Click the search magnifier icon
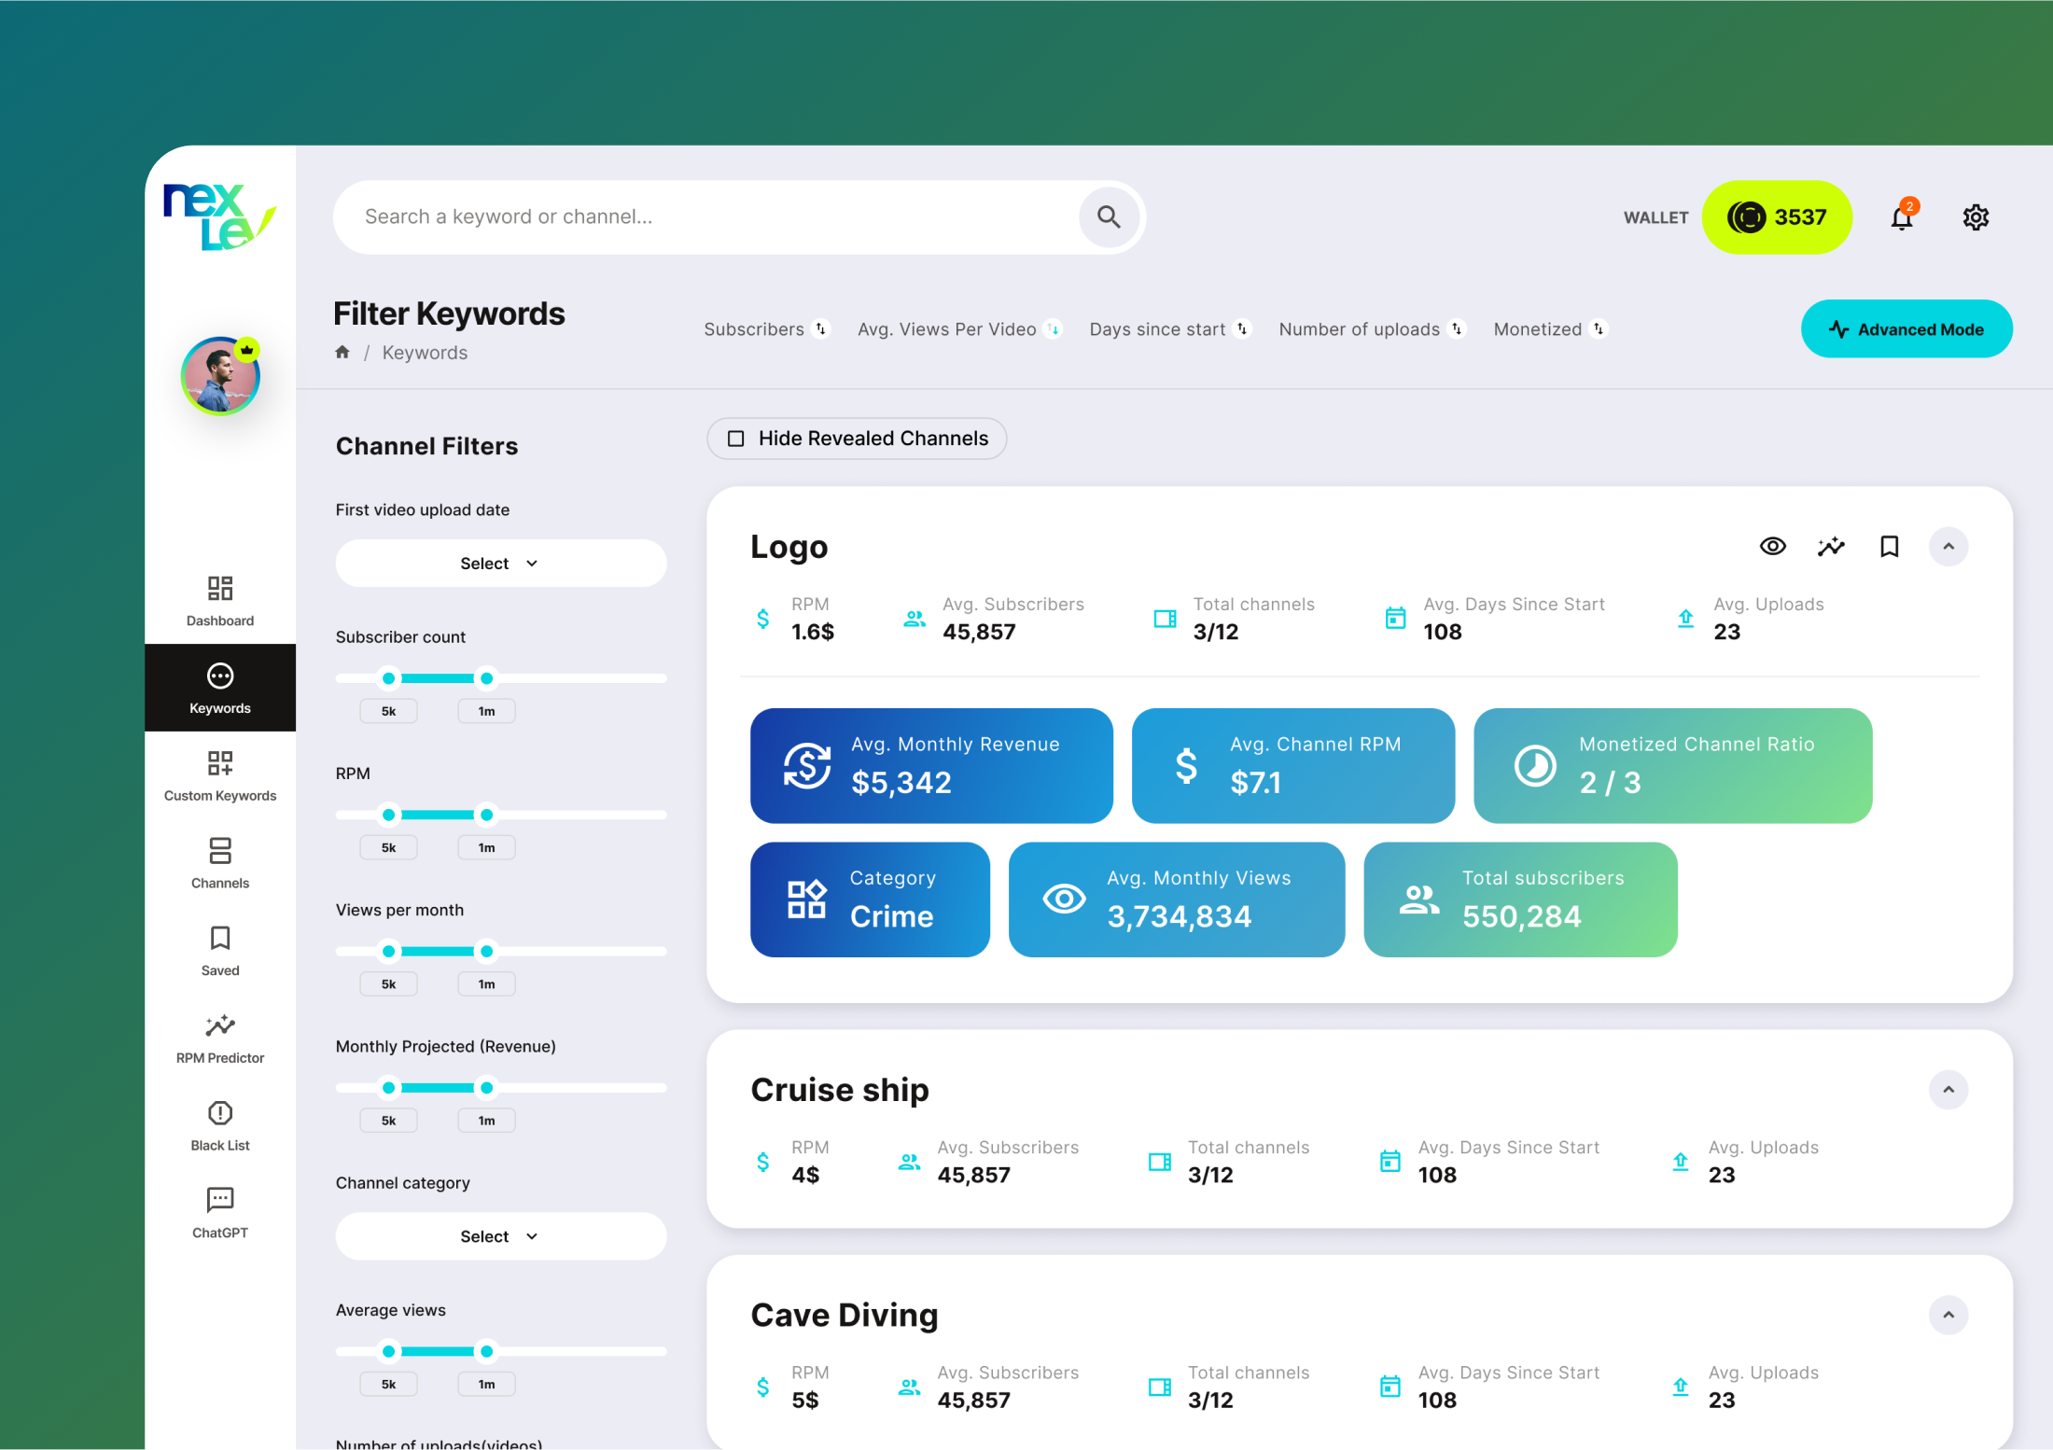 (1108, 216)
